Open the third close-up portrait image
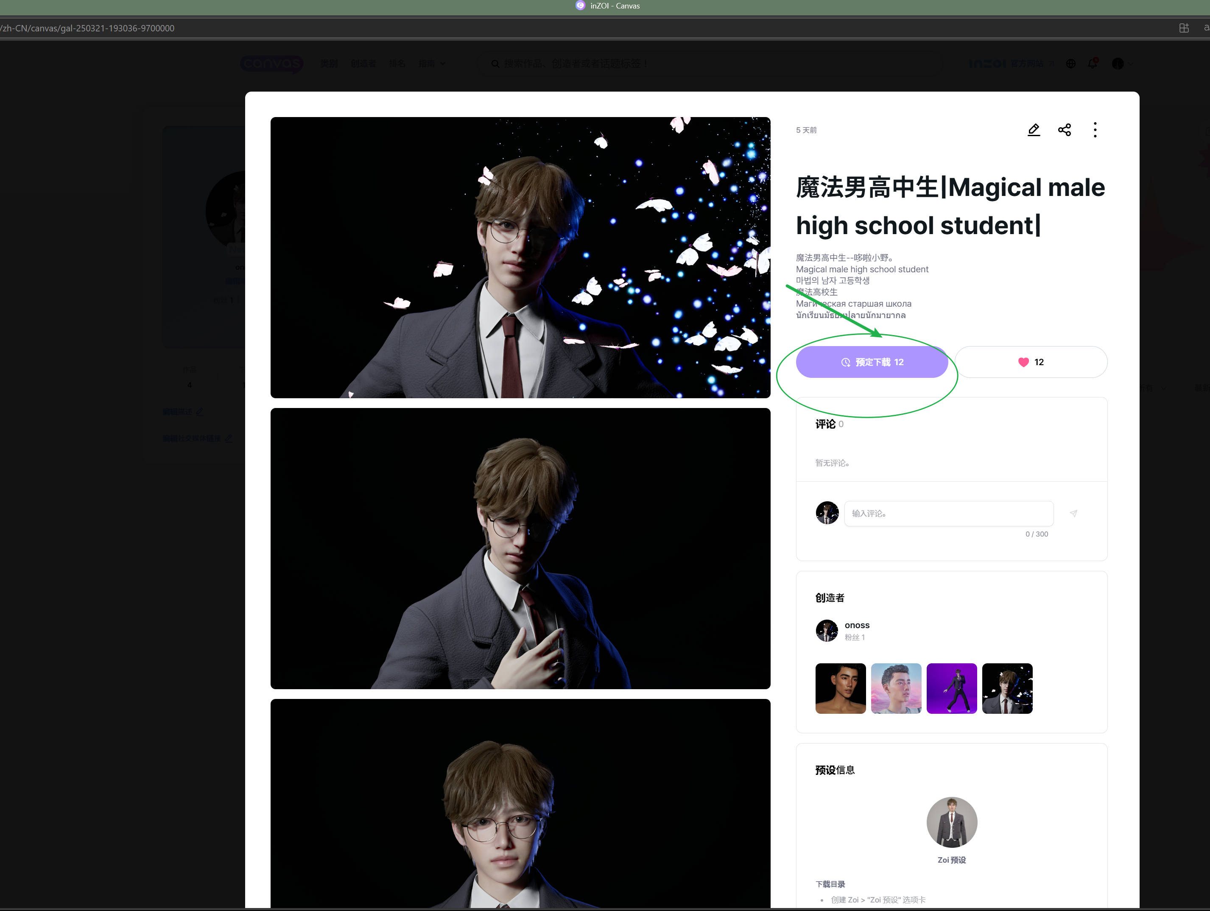The width and height of the screenshot is (1210, 911). [520, 803]
